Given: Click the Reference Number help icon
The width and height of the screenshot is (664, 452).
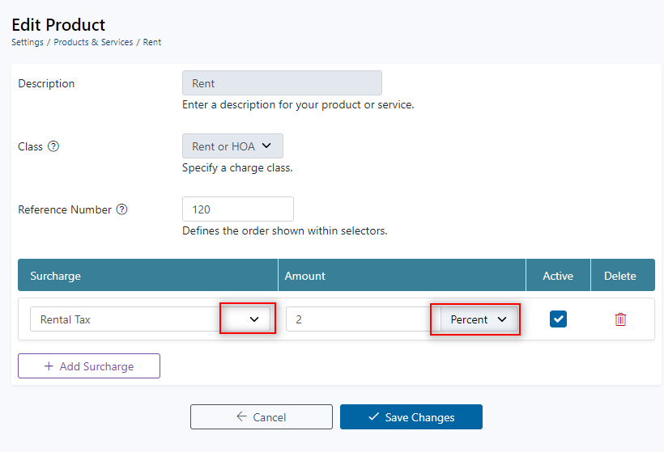Looking at the screenshot, I should click(x=122, y=209).
